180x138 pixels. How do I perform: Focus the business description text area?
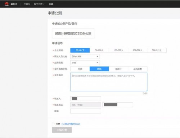click(x=109, y=82)
